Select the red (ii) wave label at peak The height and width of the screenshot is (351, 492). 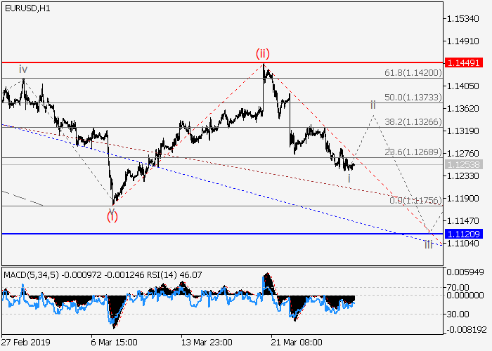262,53
